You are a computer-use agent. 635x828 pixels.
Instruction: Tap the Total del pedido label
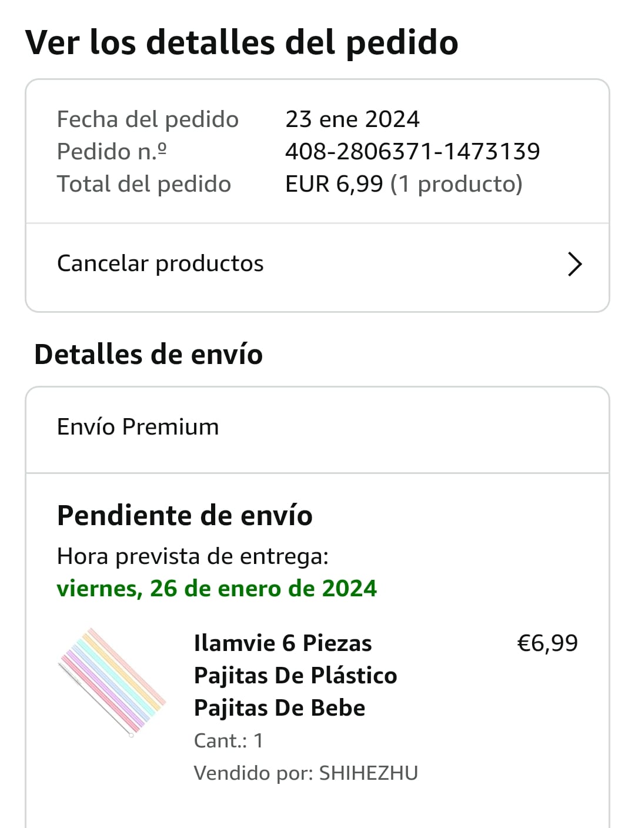point(144,184)
